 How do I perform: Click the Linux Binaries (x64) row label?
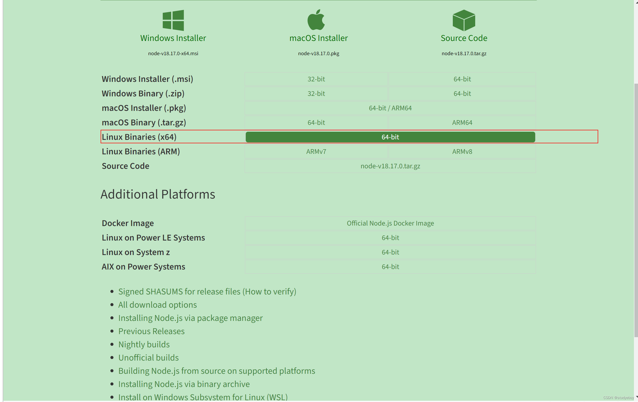click(x=139, y=137)
